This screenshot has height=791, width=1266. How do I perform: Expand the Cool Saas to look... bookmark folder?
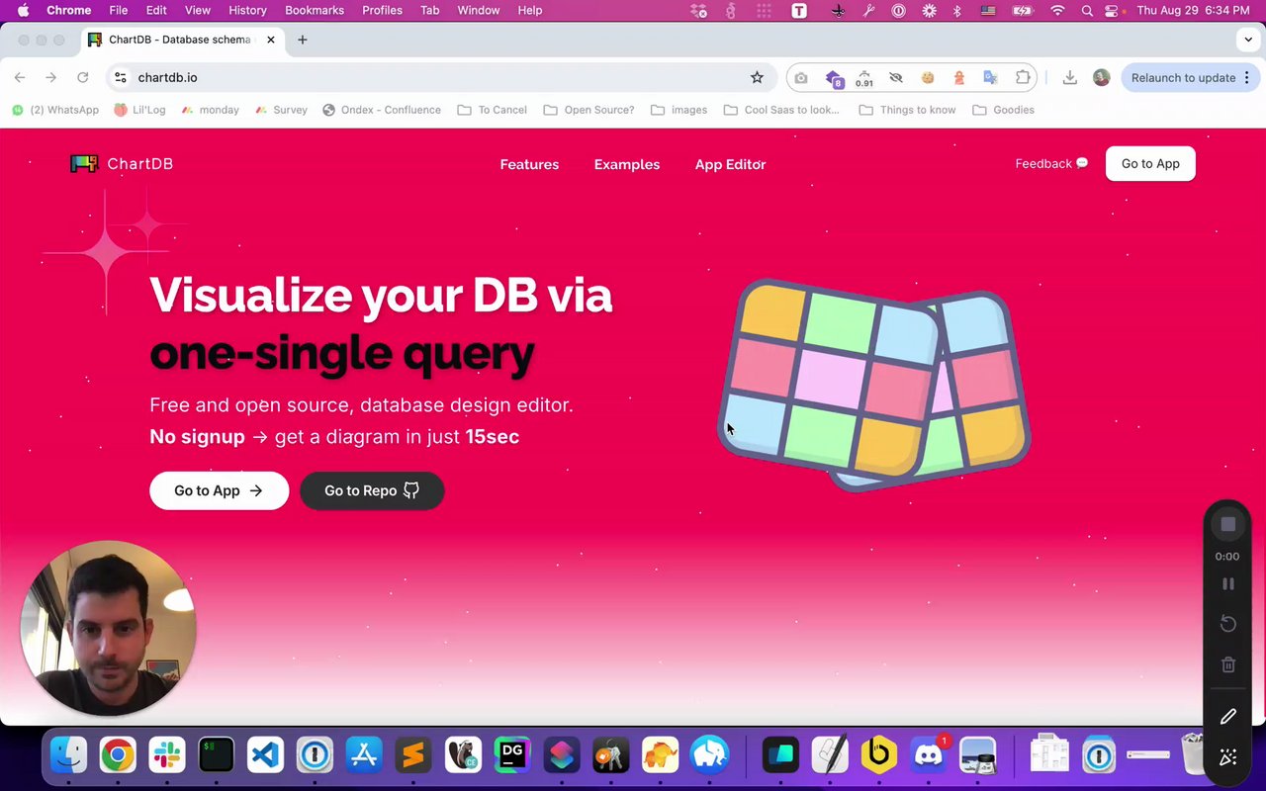tap(781, 110)
